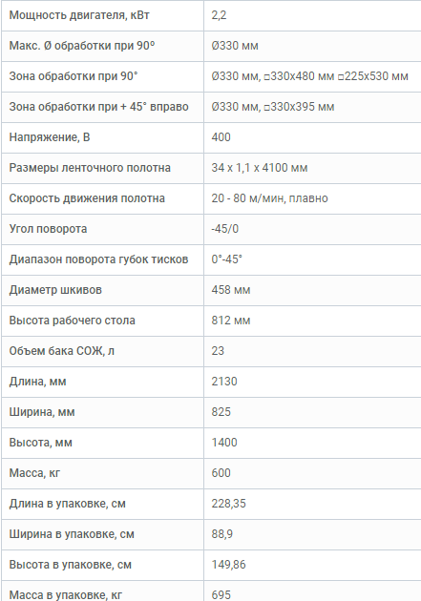
Task: Click the blade speed value 20 - 80 м/мин
Action: click(248, 198)
